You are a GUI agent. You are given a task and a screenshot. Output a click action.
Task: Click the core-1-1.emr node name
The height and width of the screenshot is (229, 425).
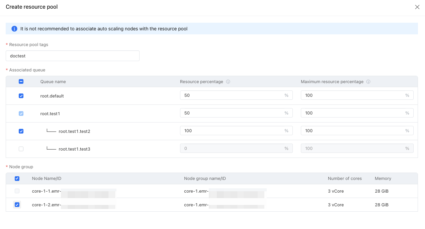(74, 191)
